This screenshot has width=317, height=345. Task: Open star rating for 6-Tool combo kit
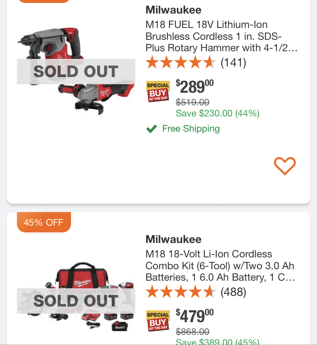click(181, 292)
